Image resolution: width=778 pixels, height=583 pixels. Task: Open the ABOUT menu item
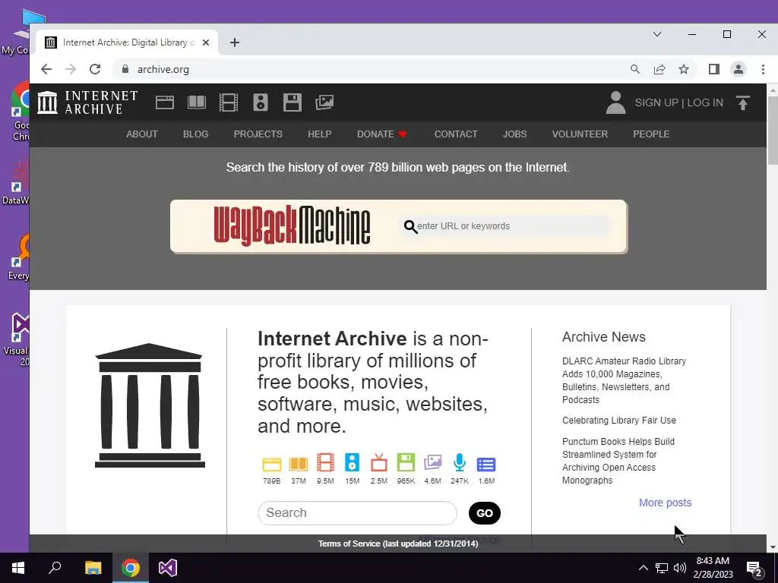coord(142,134)
